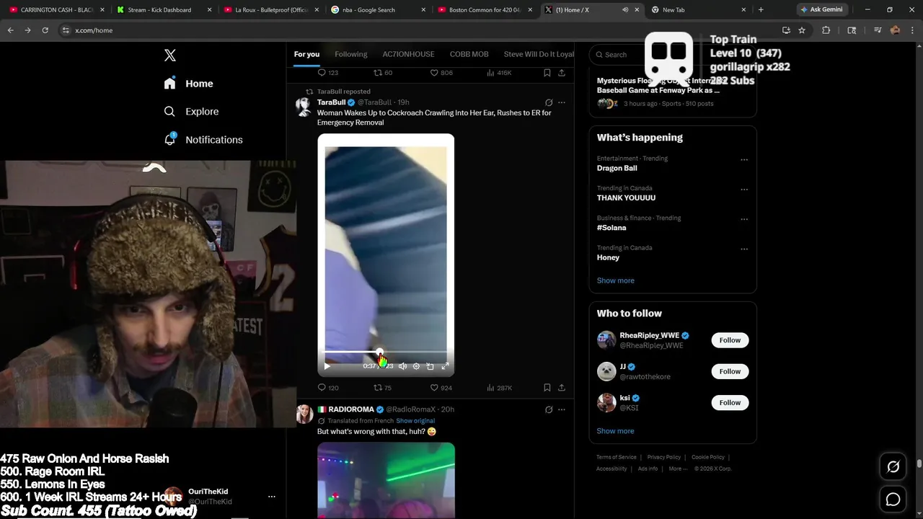The image size is (923, 519).
Task: Play the cockroach video
Action: (x=327, y=366)
